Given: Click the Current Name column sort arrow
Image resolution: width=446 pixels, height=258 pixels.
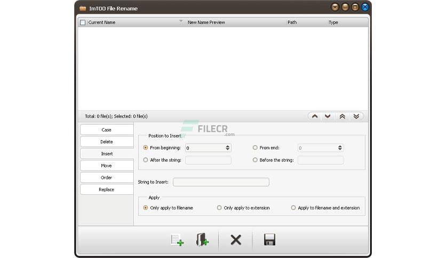Looking at the screenshot, I should tap(181, 21).
